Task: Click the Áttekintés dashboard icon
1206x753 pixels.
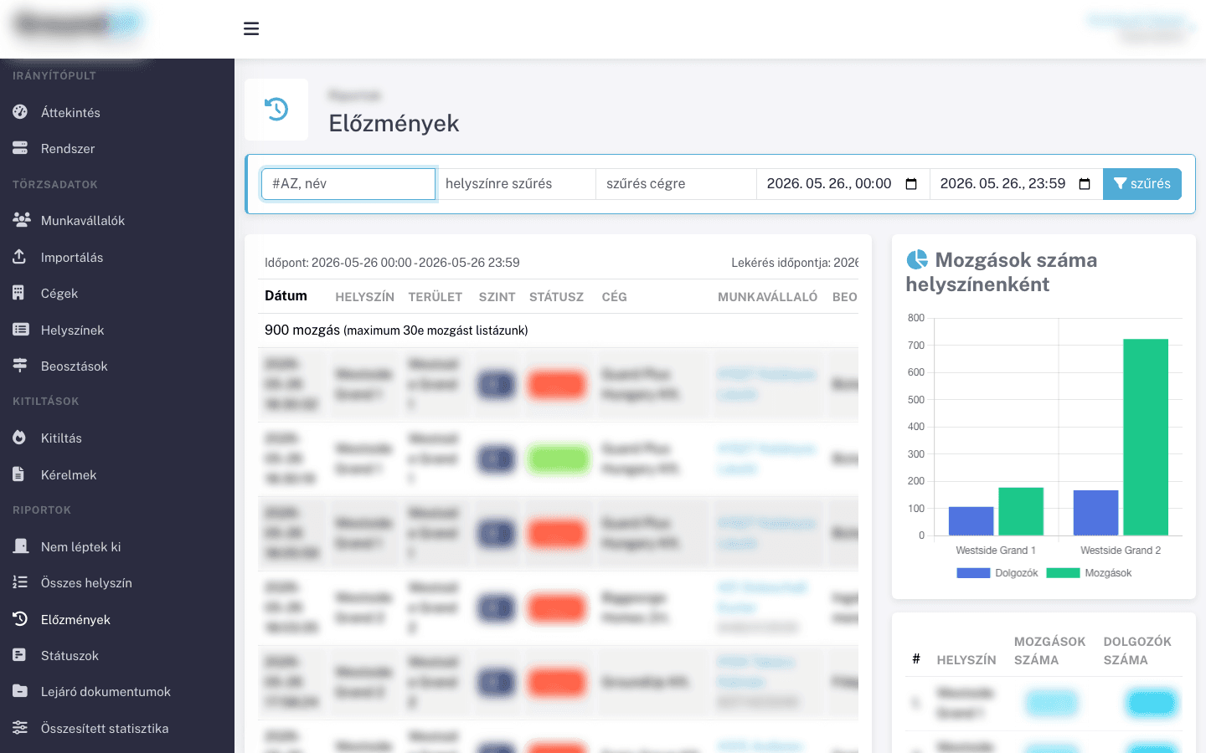Action: [x=20, y=112]
